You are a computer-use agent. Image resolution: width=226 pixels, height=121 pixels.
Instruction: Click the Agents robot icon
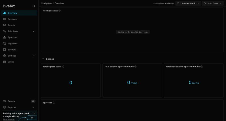click(5, 25)
